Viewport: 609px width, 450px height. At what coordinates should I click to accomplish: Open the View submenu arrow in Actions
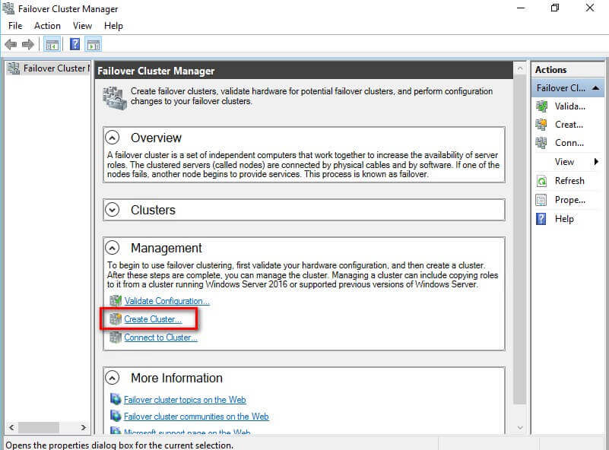click(x=596, y=161)
